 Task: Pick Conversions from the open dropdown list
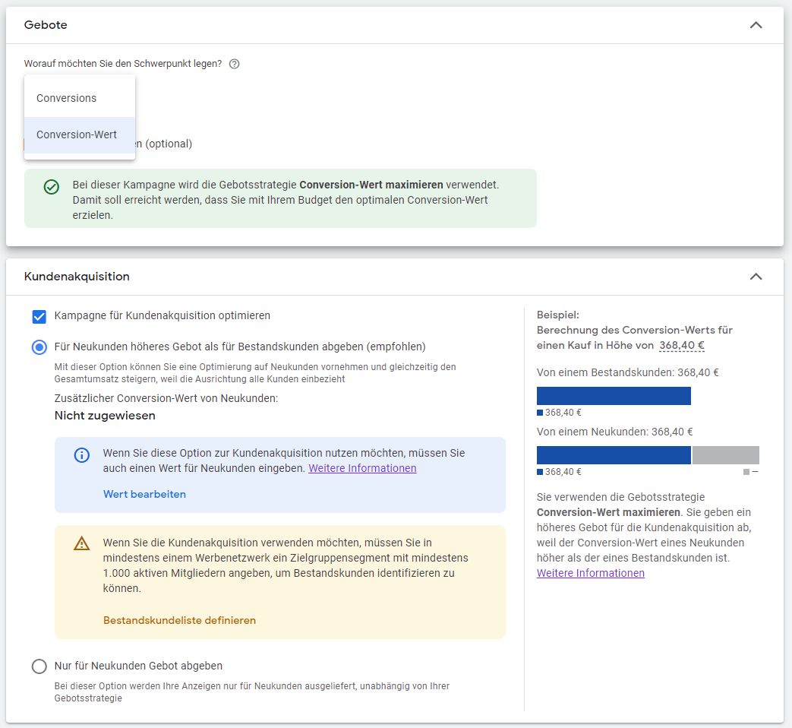point(67,98)
